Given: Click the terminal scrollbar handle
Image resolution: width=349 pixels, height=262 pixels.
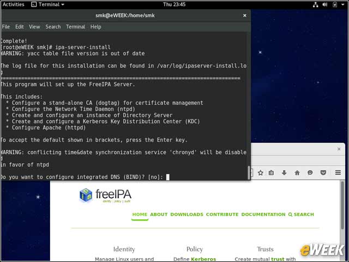Looking at the screenshot, I should click(x=249, y=172).
